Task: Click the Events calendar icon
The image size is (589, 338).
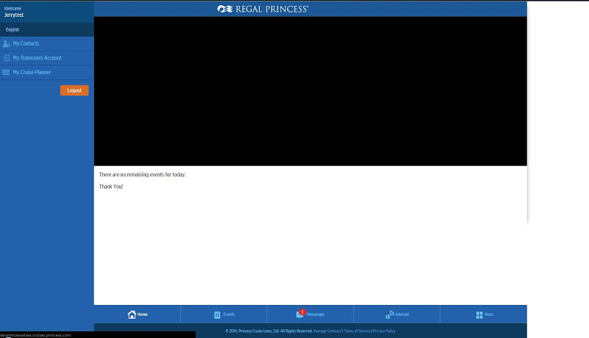Action: pos(217,314)
